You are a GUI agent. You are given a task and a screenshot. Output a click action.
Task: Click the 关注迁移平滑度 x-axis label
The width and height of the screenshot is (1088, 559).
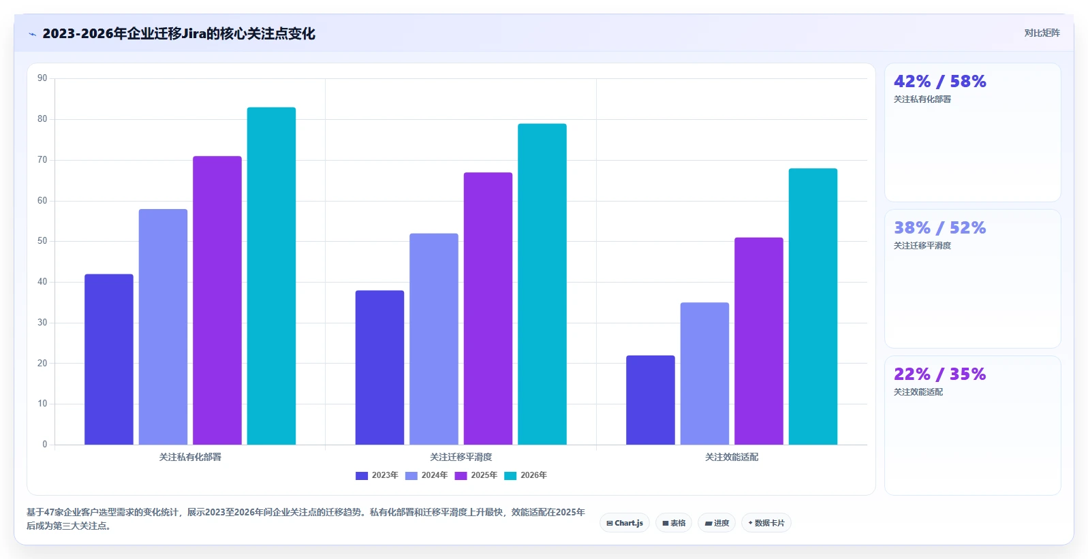pyautogui.click(x=461, y=457)
